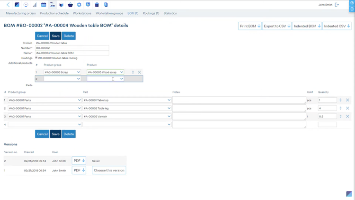Adjust quantity stepper for Varnish row
Screen dimensions: 355x200
[x=340, y=117]
